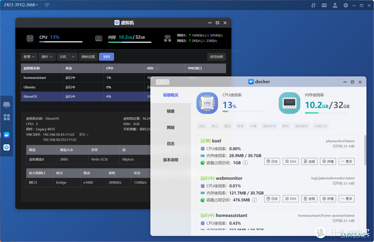View webmonitor's 日志 button

click(272, 199)
